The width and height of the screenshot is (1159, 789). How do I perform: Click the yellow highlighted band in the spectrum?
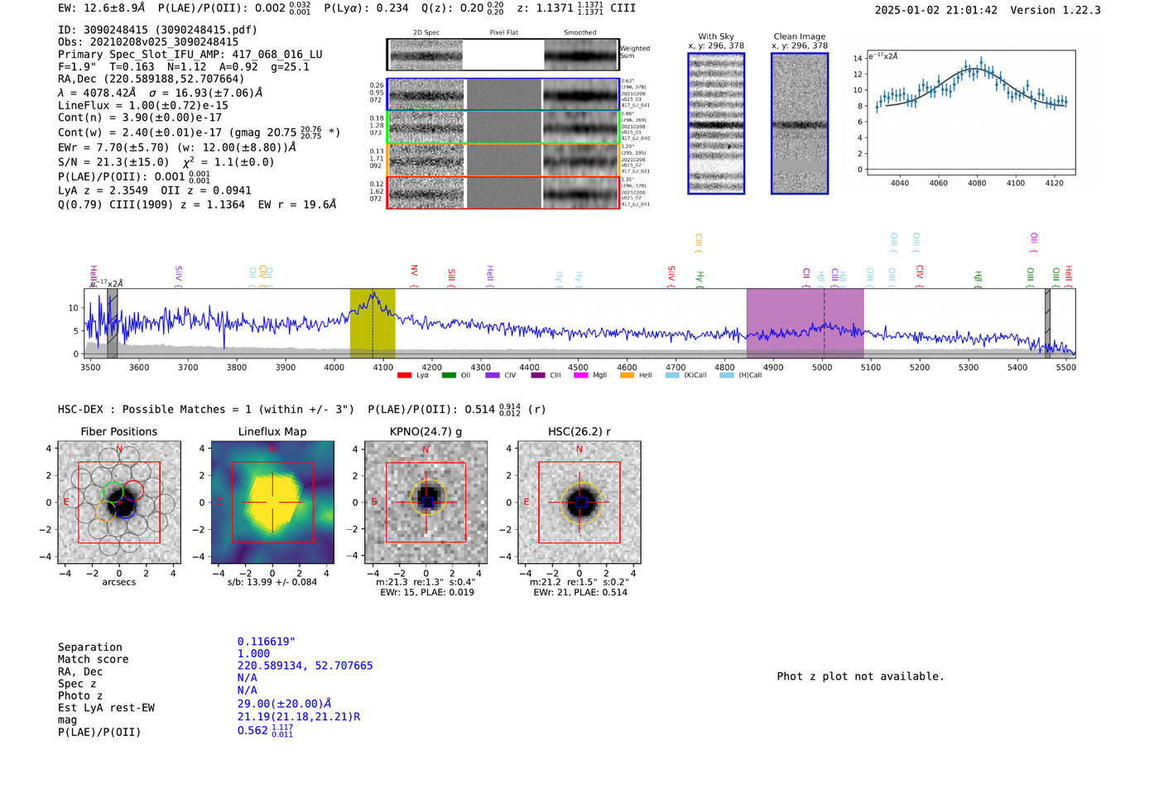click(x=373, y=323)
